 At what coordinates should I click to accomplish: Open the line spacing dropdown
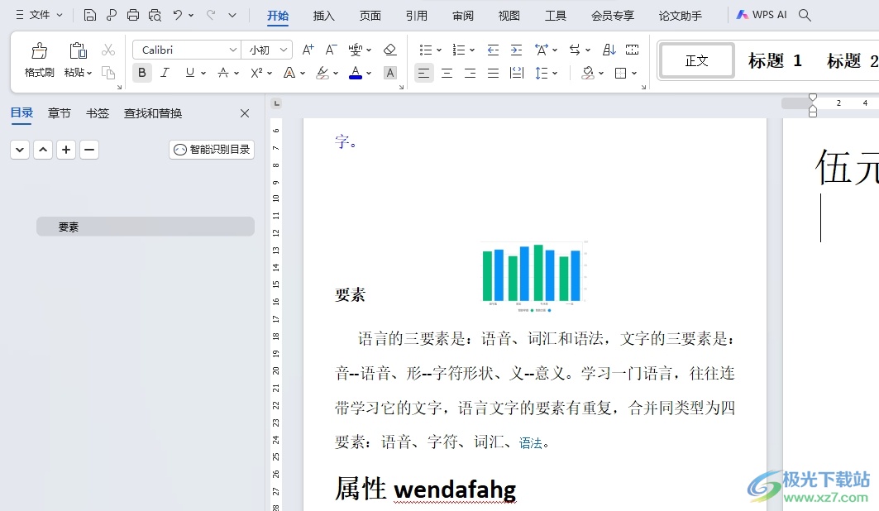(555, 74)
